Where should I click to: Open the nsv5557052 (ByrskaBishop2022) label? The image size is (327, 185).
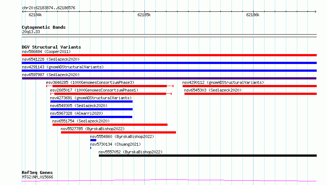coord(130,152)
